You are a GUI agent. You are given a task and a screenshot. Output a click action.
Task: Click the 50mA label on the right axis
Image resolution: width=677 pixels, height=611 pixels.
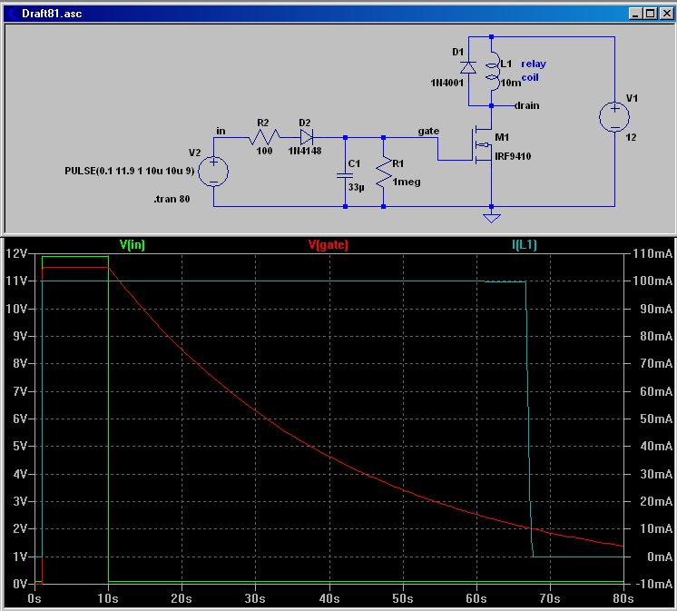[656, 419]
